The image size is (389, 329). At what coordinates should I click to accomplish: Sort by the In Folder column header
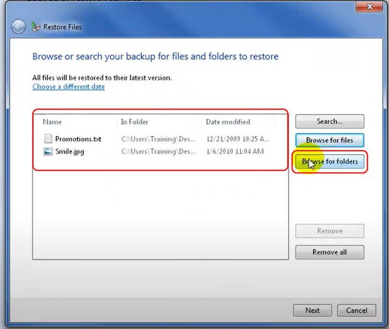[x=135, y=122]
